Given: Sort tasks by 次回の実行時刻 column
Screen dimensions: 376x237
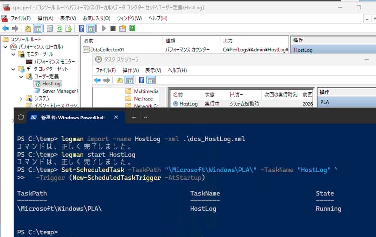Looking at the screenshot, I should (281, 95).
